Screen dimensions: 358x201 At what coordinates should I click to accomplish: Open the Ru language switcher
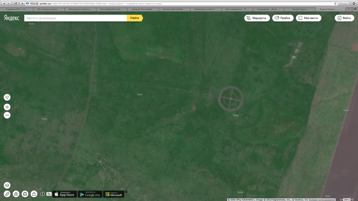pyautogui.click(x=49, y=194)
